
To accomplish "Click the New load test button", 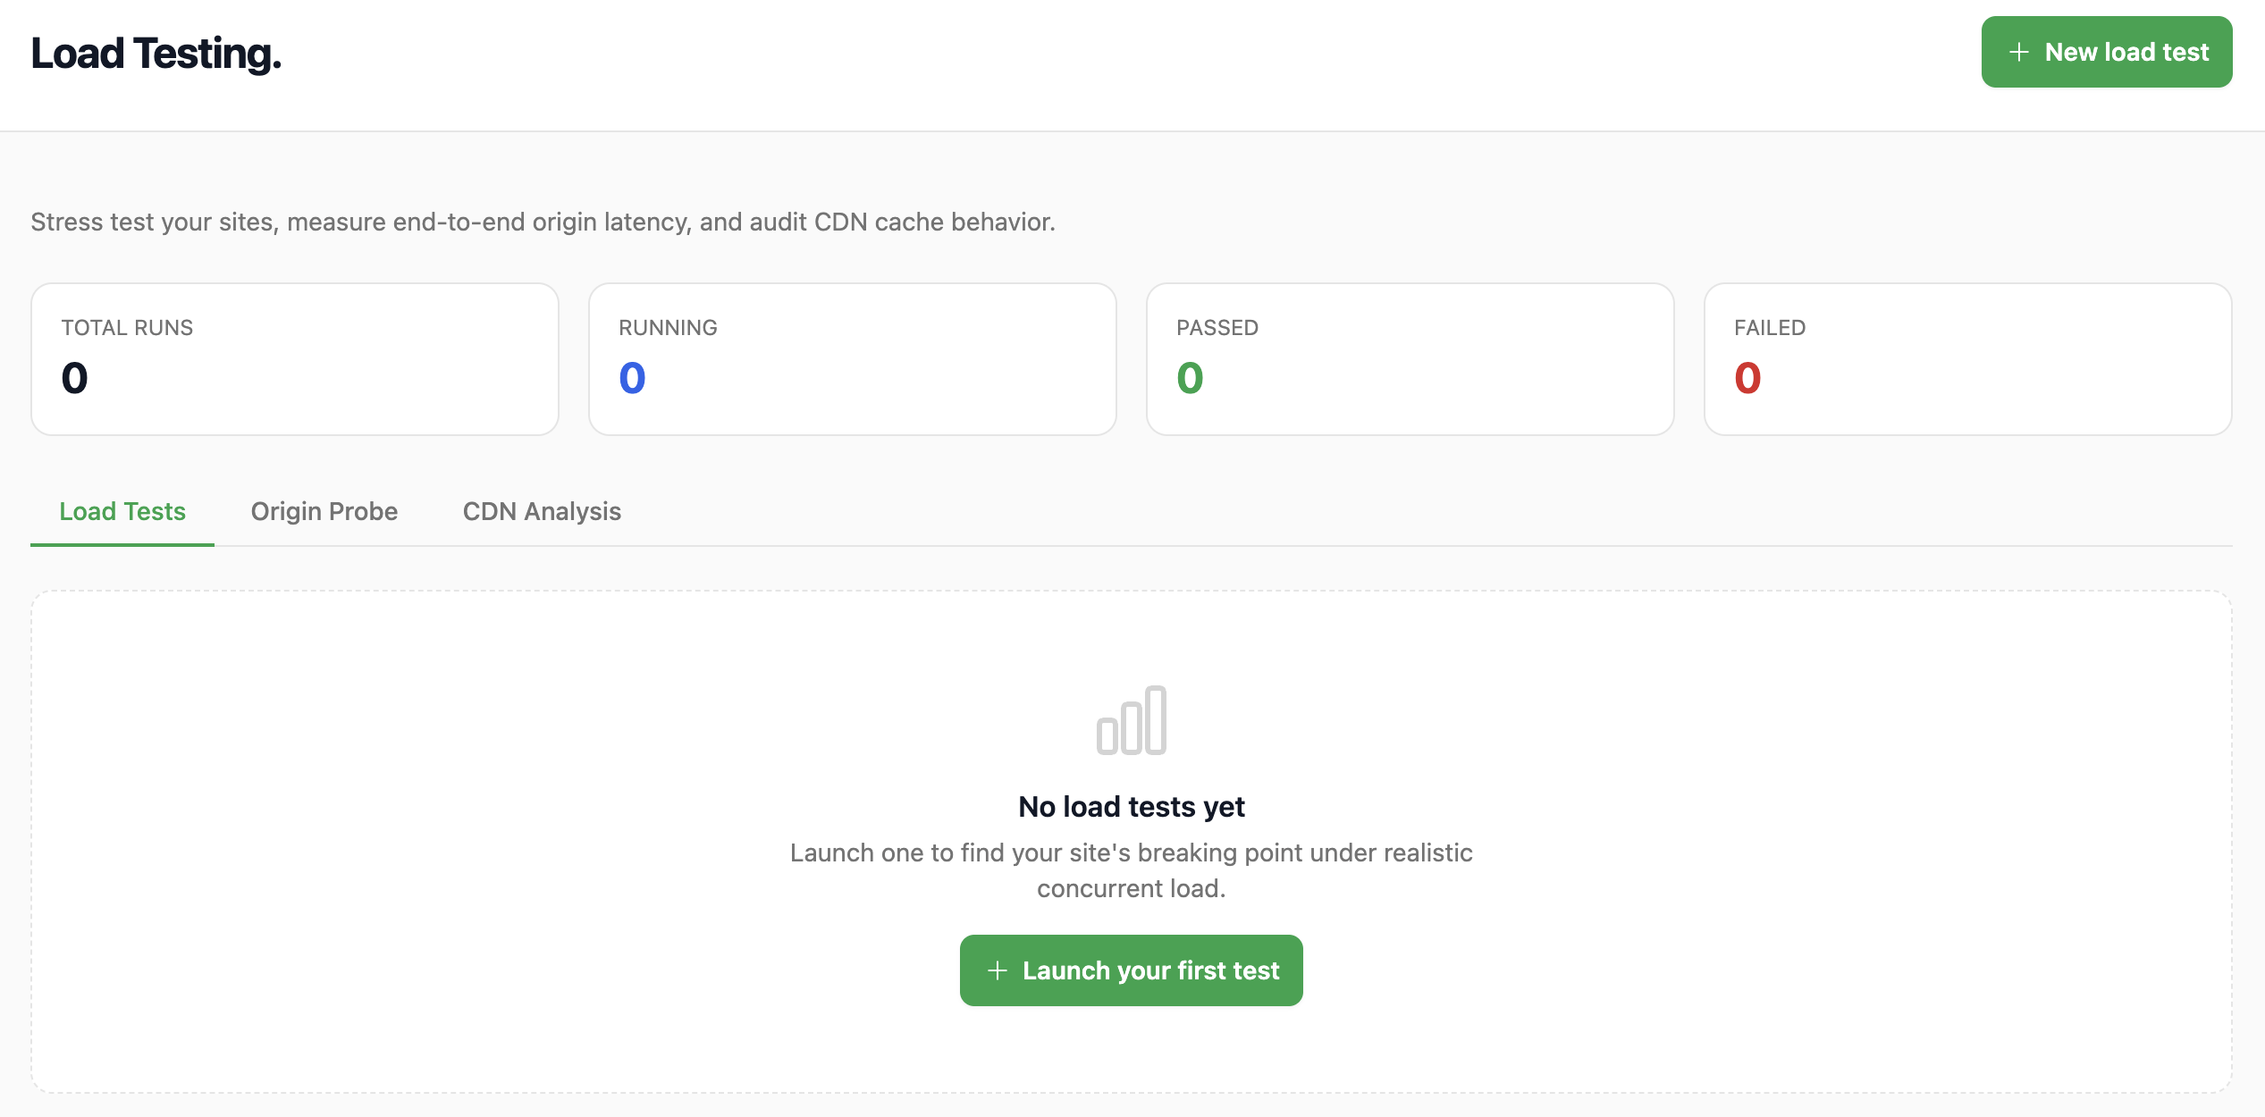I will tap(2106, 52).
